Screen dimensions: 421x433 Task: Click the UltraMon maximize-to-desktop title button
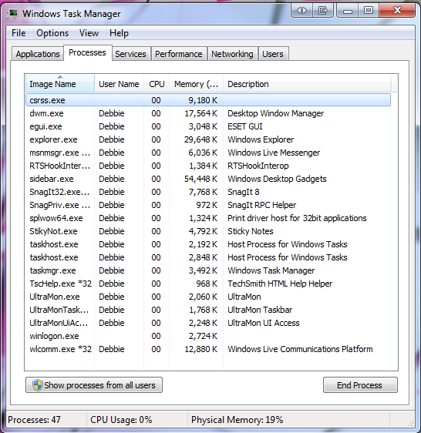323,11
